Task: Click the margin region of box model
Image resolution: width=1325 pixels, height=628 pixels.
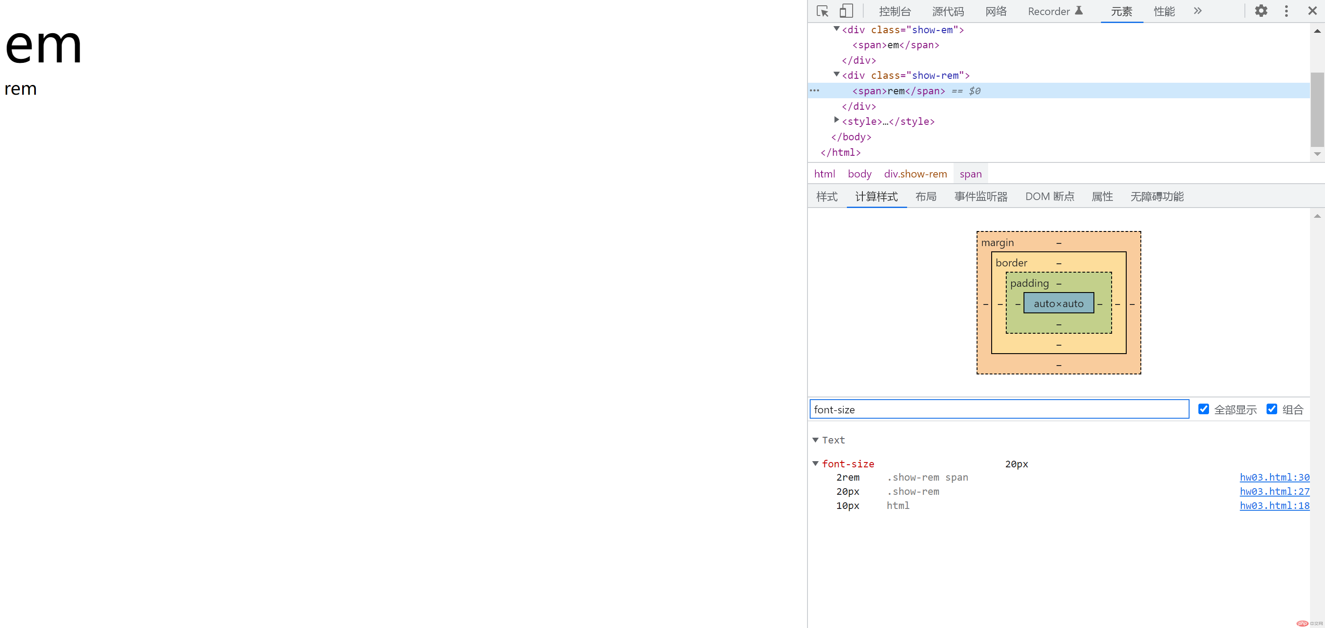Action: click(997, 242)
